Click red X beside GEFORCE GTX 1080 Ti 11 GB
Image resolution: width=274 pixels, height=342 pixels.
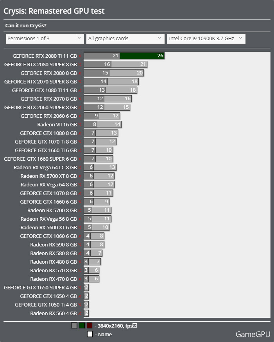click(80, 90)
